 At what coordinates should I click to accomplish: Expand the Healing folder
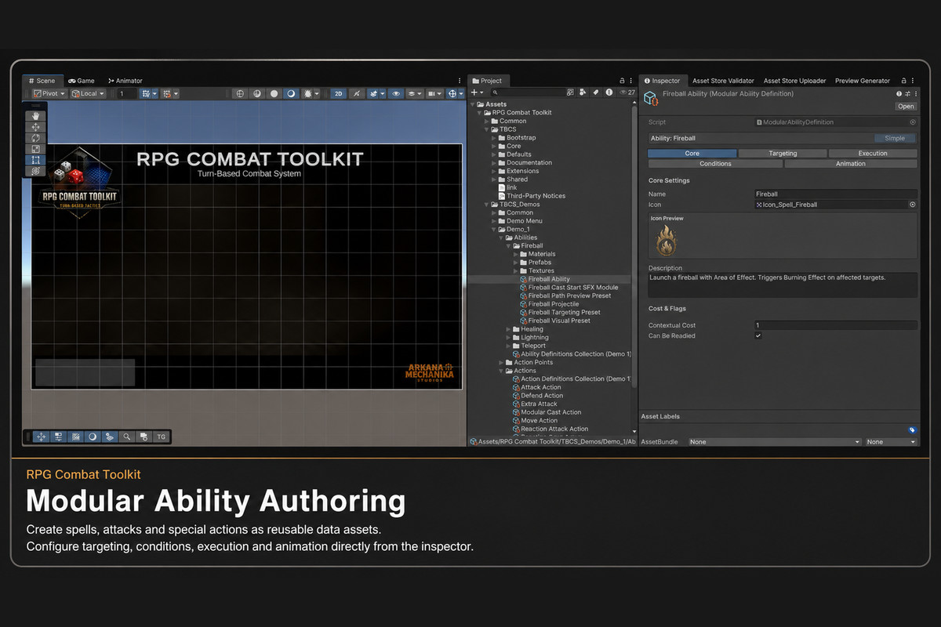click(x=508, y=329)
